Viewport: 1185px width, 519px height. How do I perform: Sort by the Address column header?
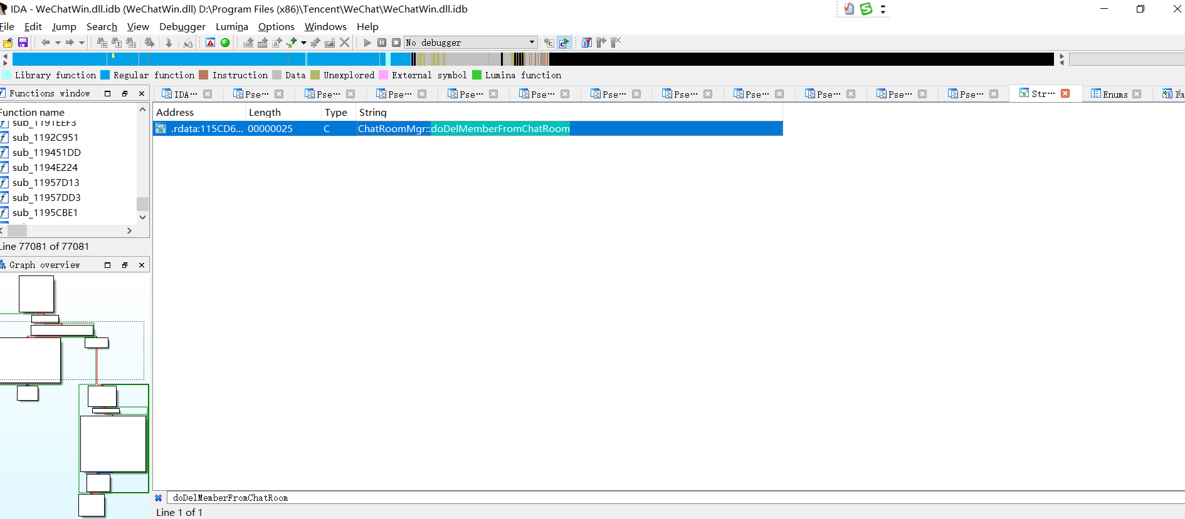[x=199, y=112]
